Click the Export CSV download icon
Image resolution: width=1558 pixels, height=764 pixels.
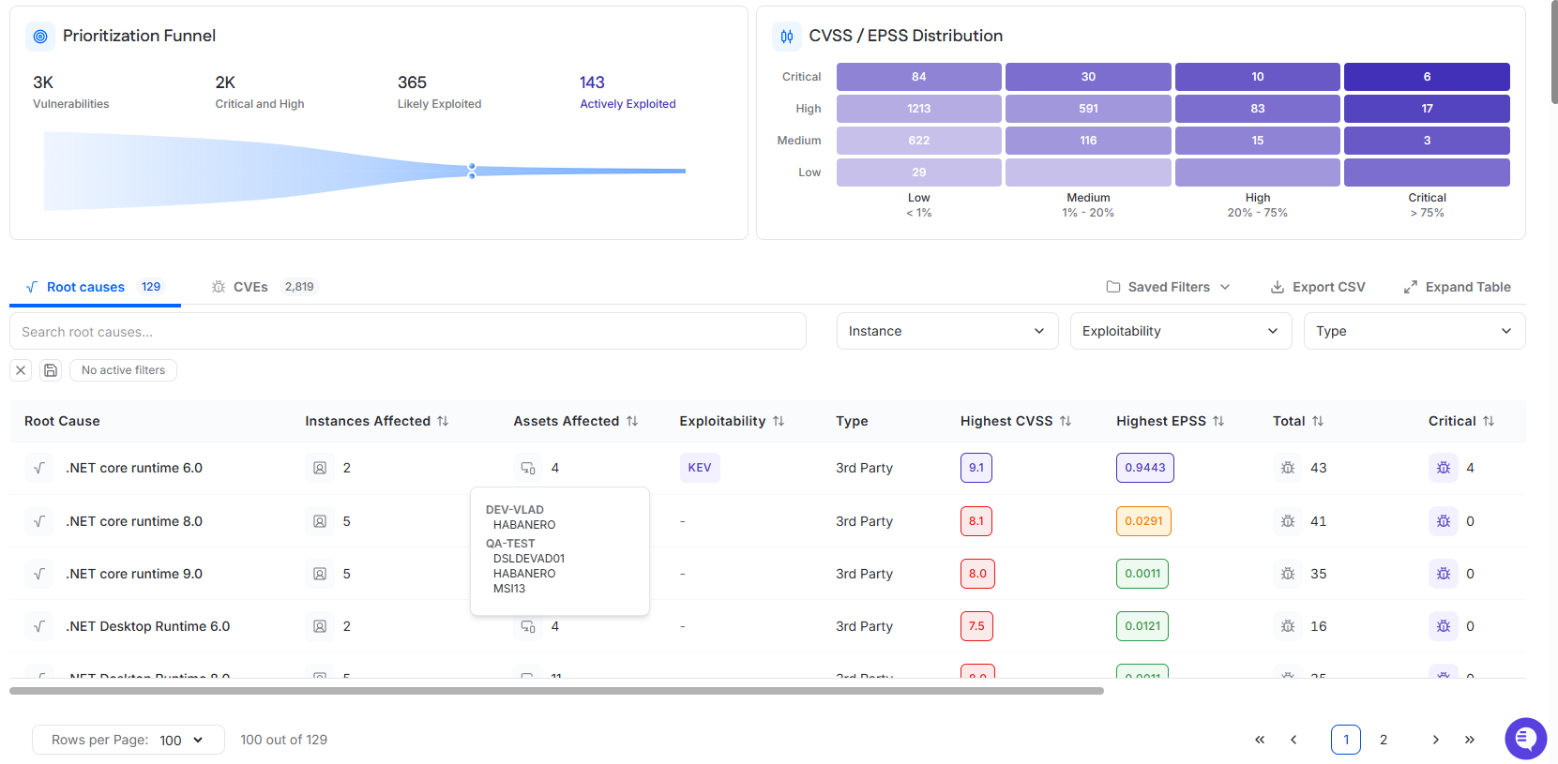(x=1277, y=287)
